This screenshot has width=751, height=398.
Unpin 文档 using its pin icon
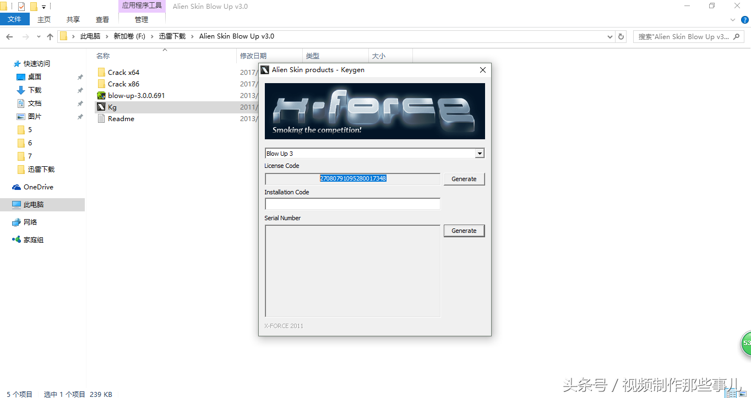80,103
